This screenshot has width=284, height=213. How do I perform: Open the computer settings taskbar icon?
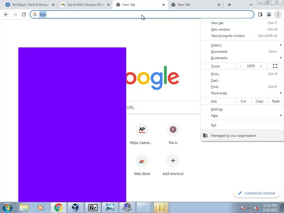(x=127, y=207)
